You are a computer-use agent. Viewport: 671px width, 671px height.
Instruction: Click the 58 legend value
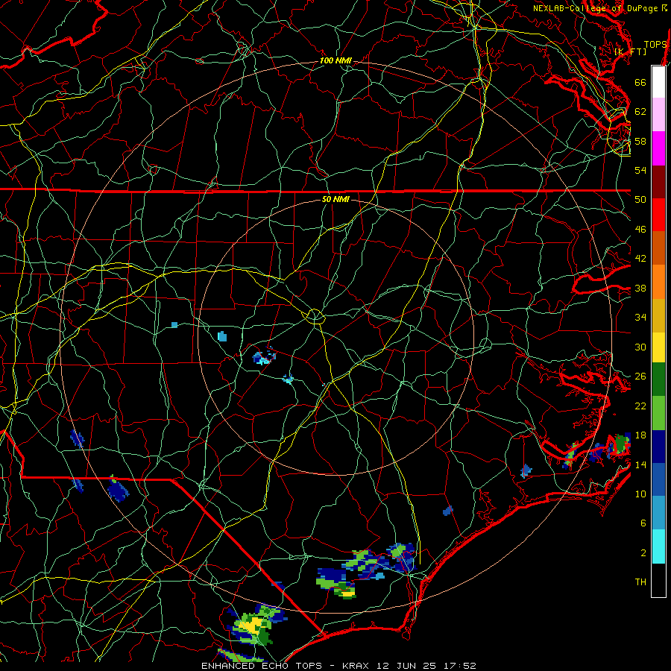[x=640, y=141]
